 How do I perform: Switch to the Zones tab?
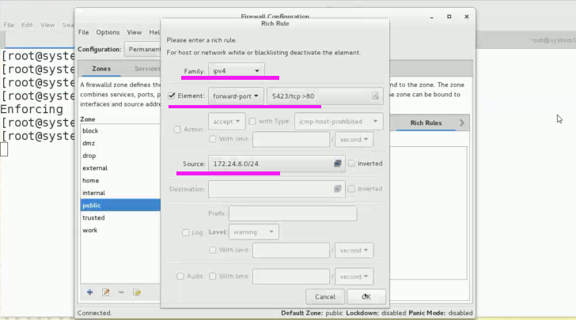pos(101,69)
